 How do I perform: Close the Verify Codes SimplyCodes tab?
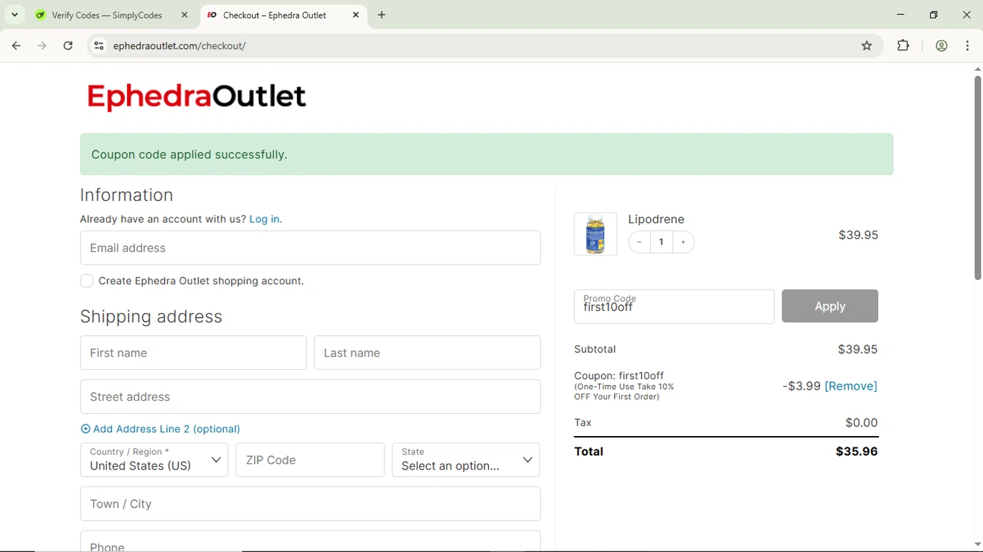coord(185,15)
